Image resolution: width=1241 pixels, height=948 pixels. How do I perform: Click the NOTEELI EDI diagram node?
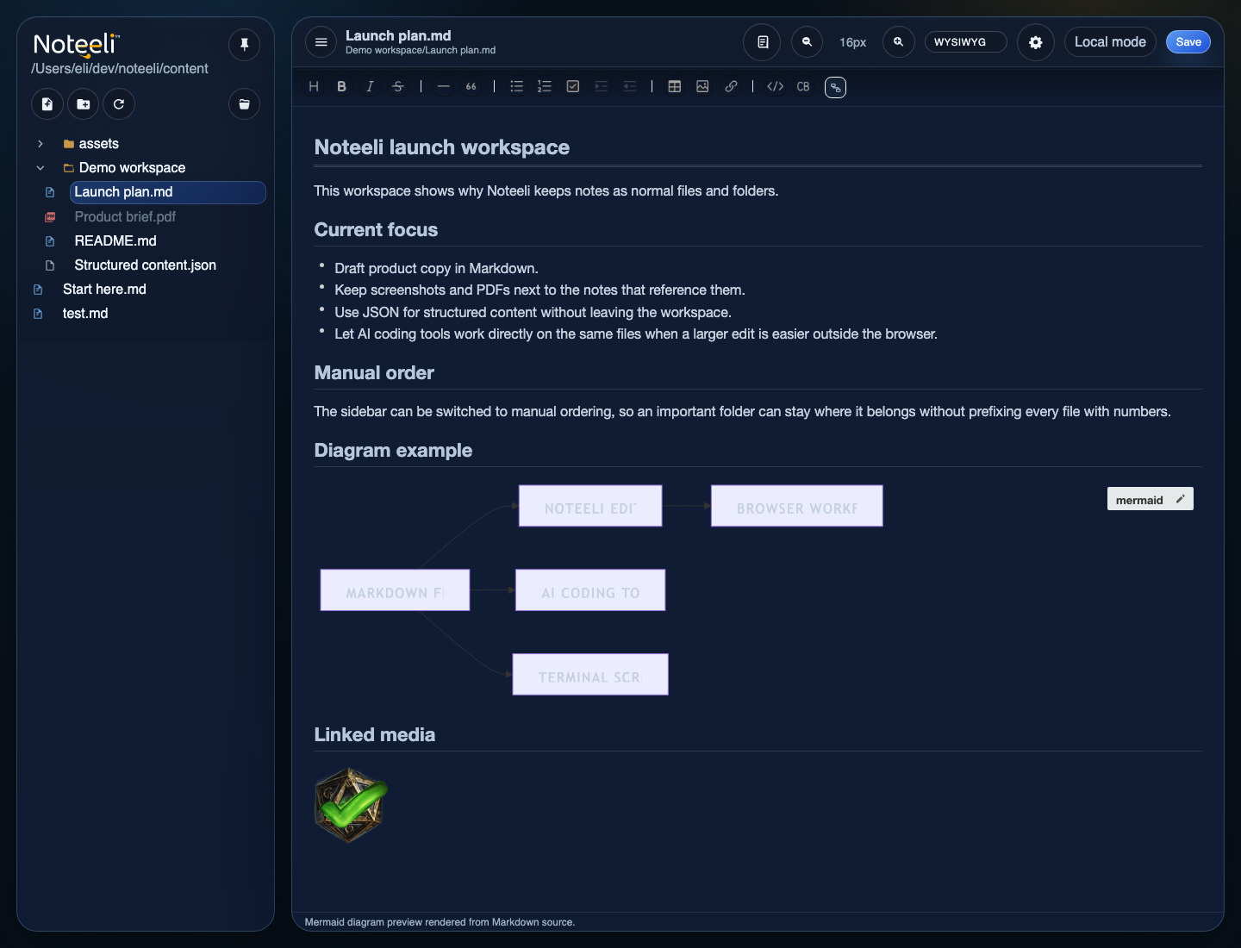590,506
